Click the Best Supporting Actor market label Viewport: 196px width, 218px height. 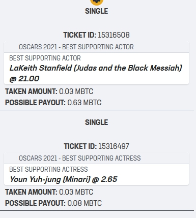[45, 58]
